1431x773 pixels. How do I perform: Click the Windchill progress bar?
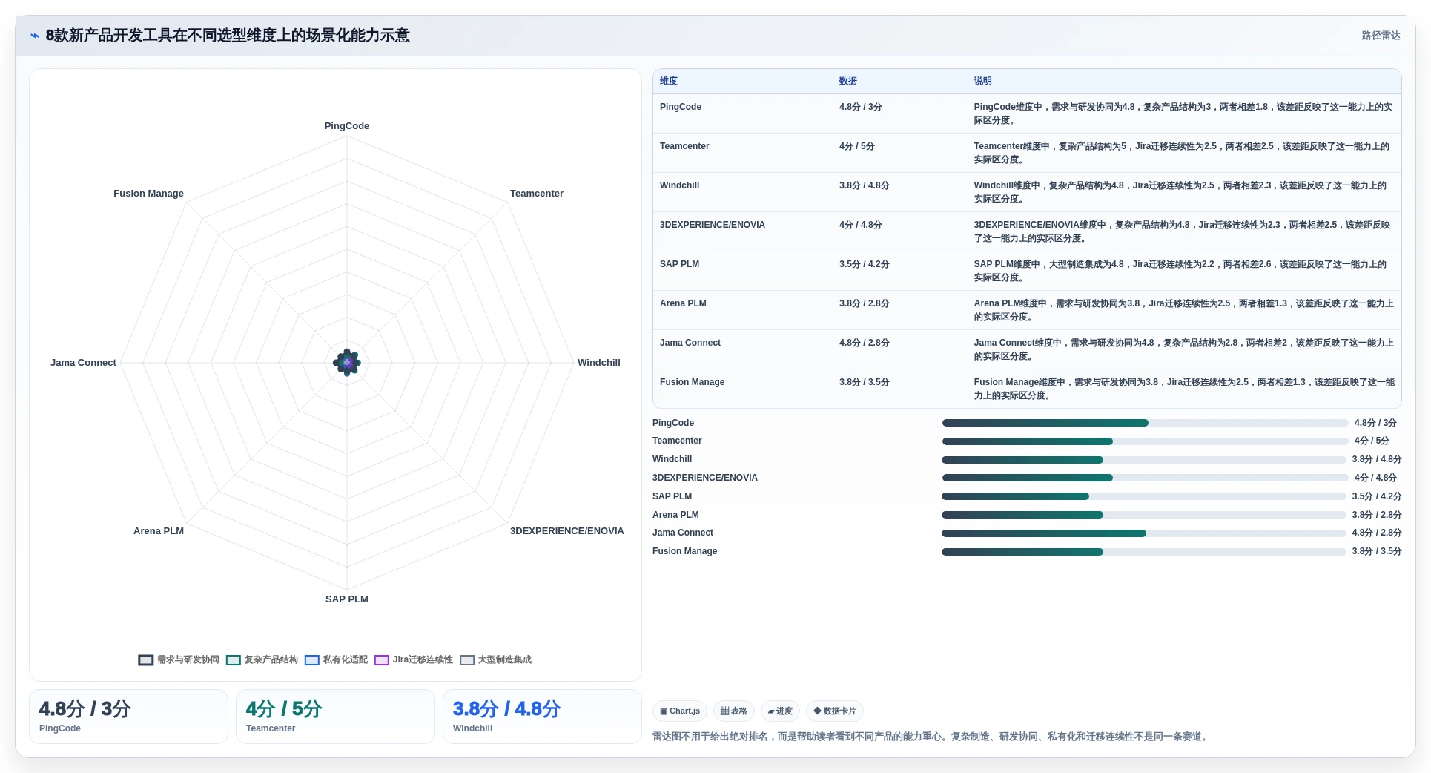1144,460
